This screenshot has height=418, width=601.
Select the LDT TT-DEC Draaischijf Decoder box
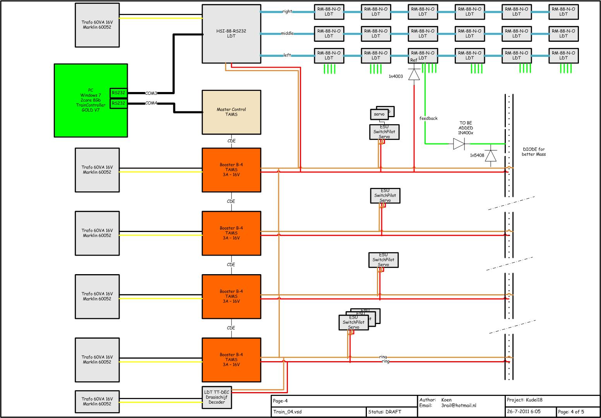217,398
